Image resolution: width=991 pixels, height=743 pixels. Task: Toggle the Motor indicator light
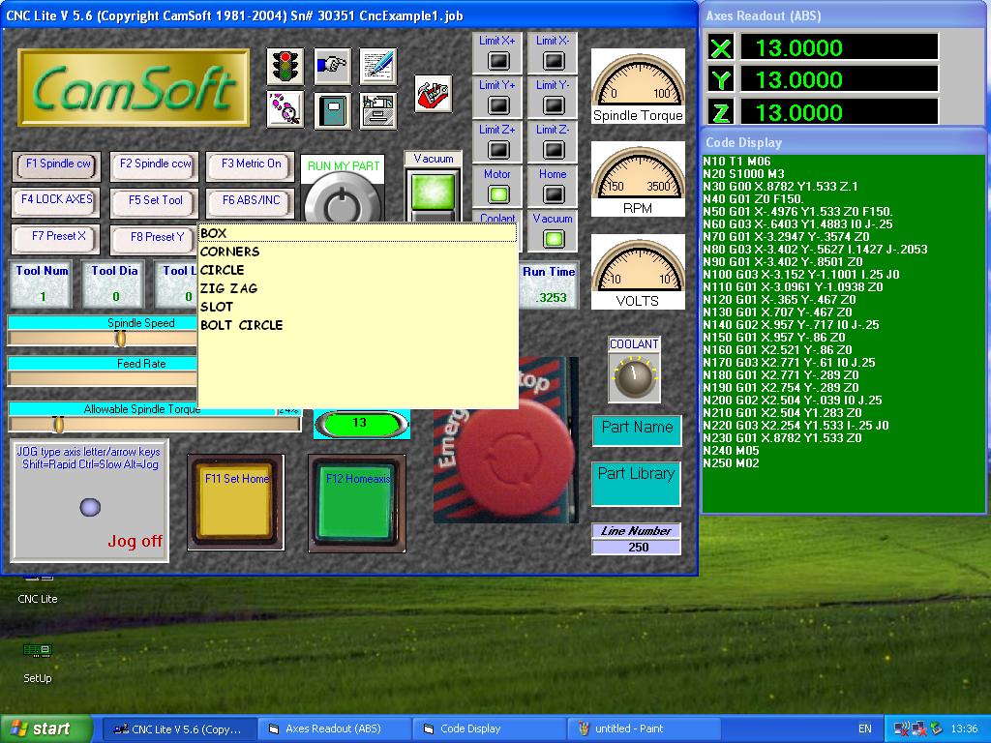pos(498,193)
